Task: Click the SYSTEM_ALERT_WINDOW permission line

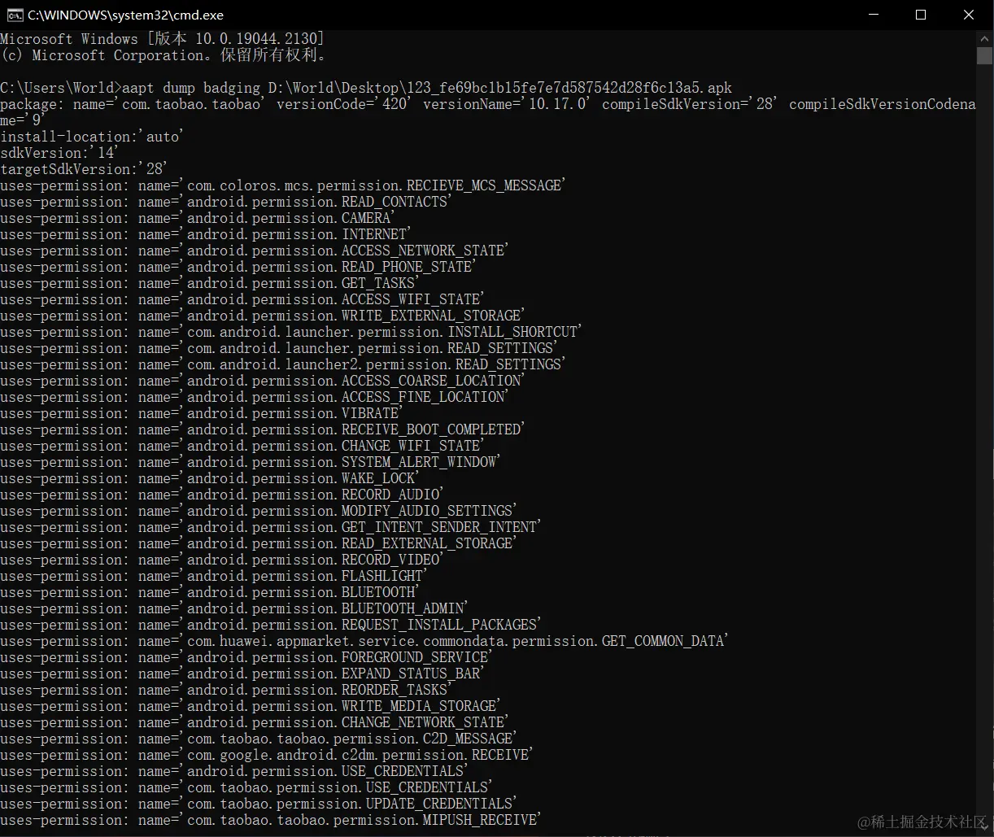Action: click(x=251, y=462)
